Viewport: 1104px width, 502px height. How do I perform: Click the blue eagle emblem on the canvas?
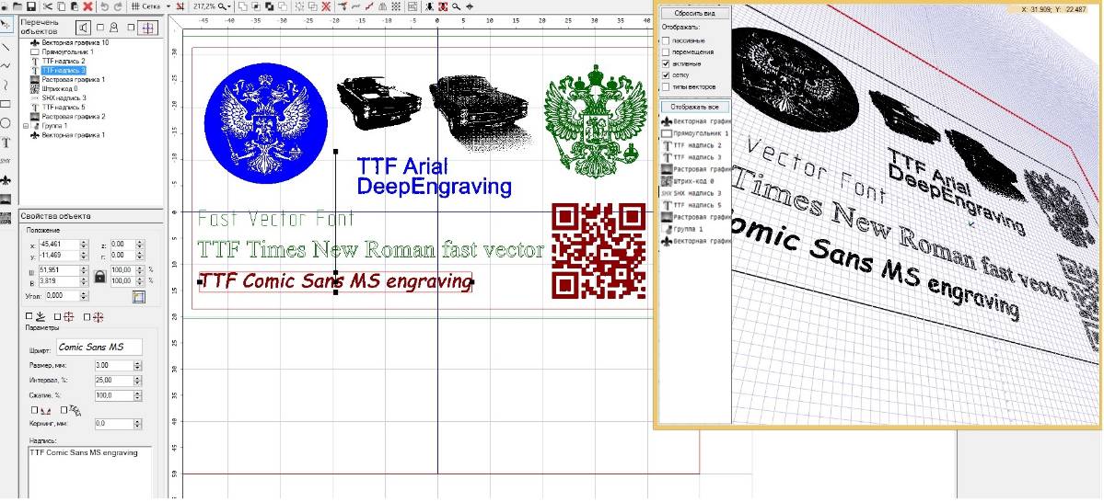[265, 122]
